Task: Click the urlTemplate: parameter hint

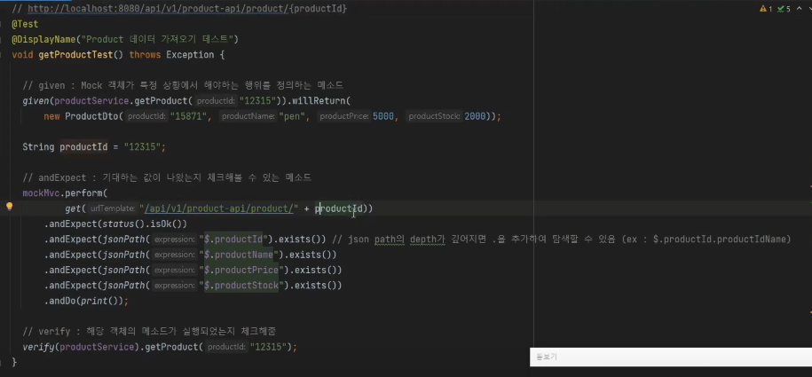Action: (113, 208)
